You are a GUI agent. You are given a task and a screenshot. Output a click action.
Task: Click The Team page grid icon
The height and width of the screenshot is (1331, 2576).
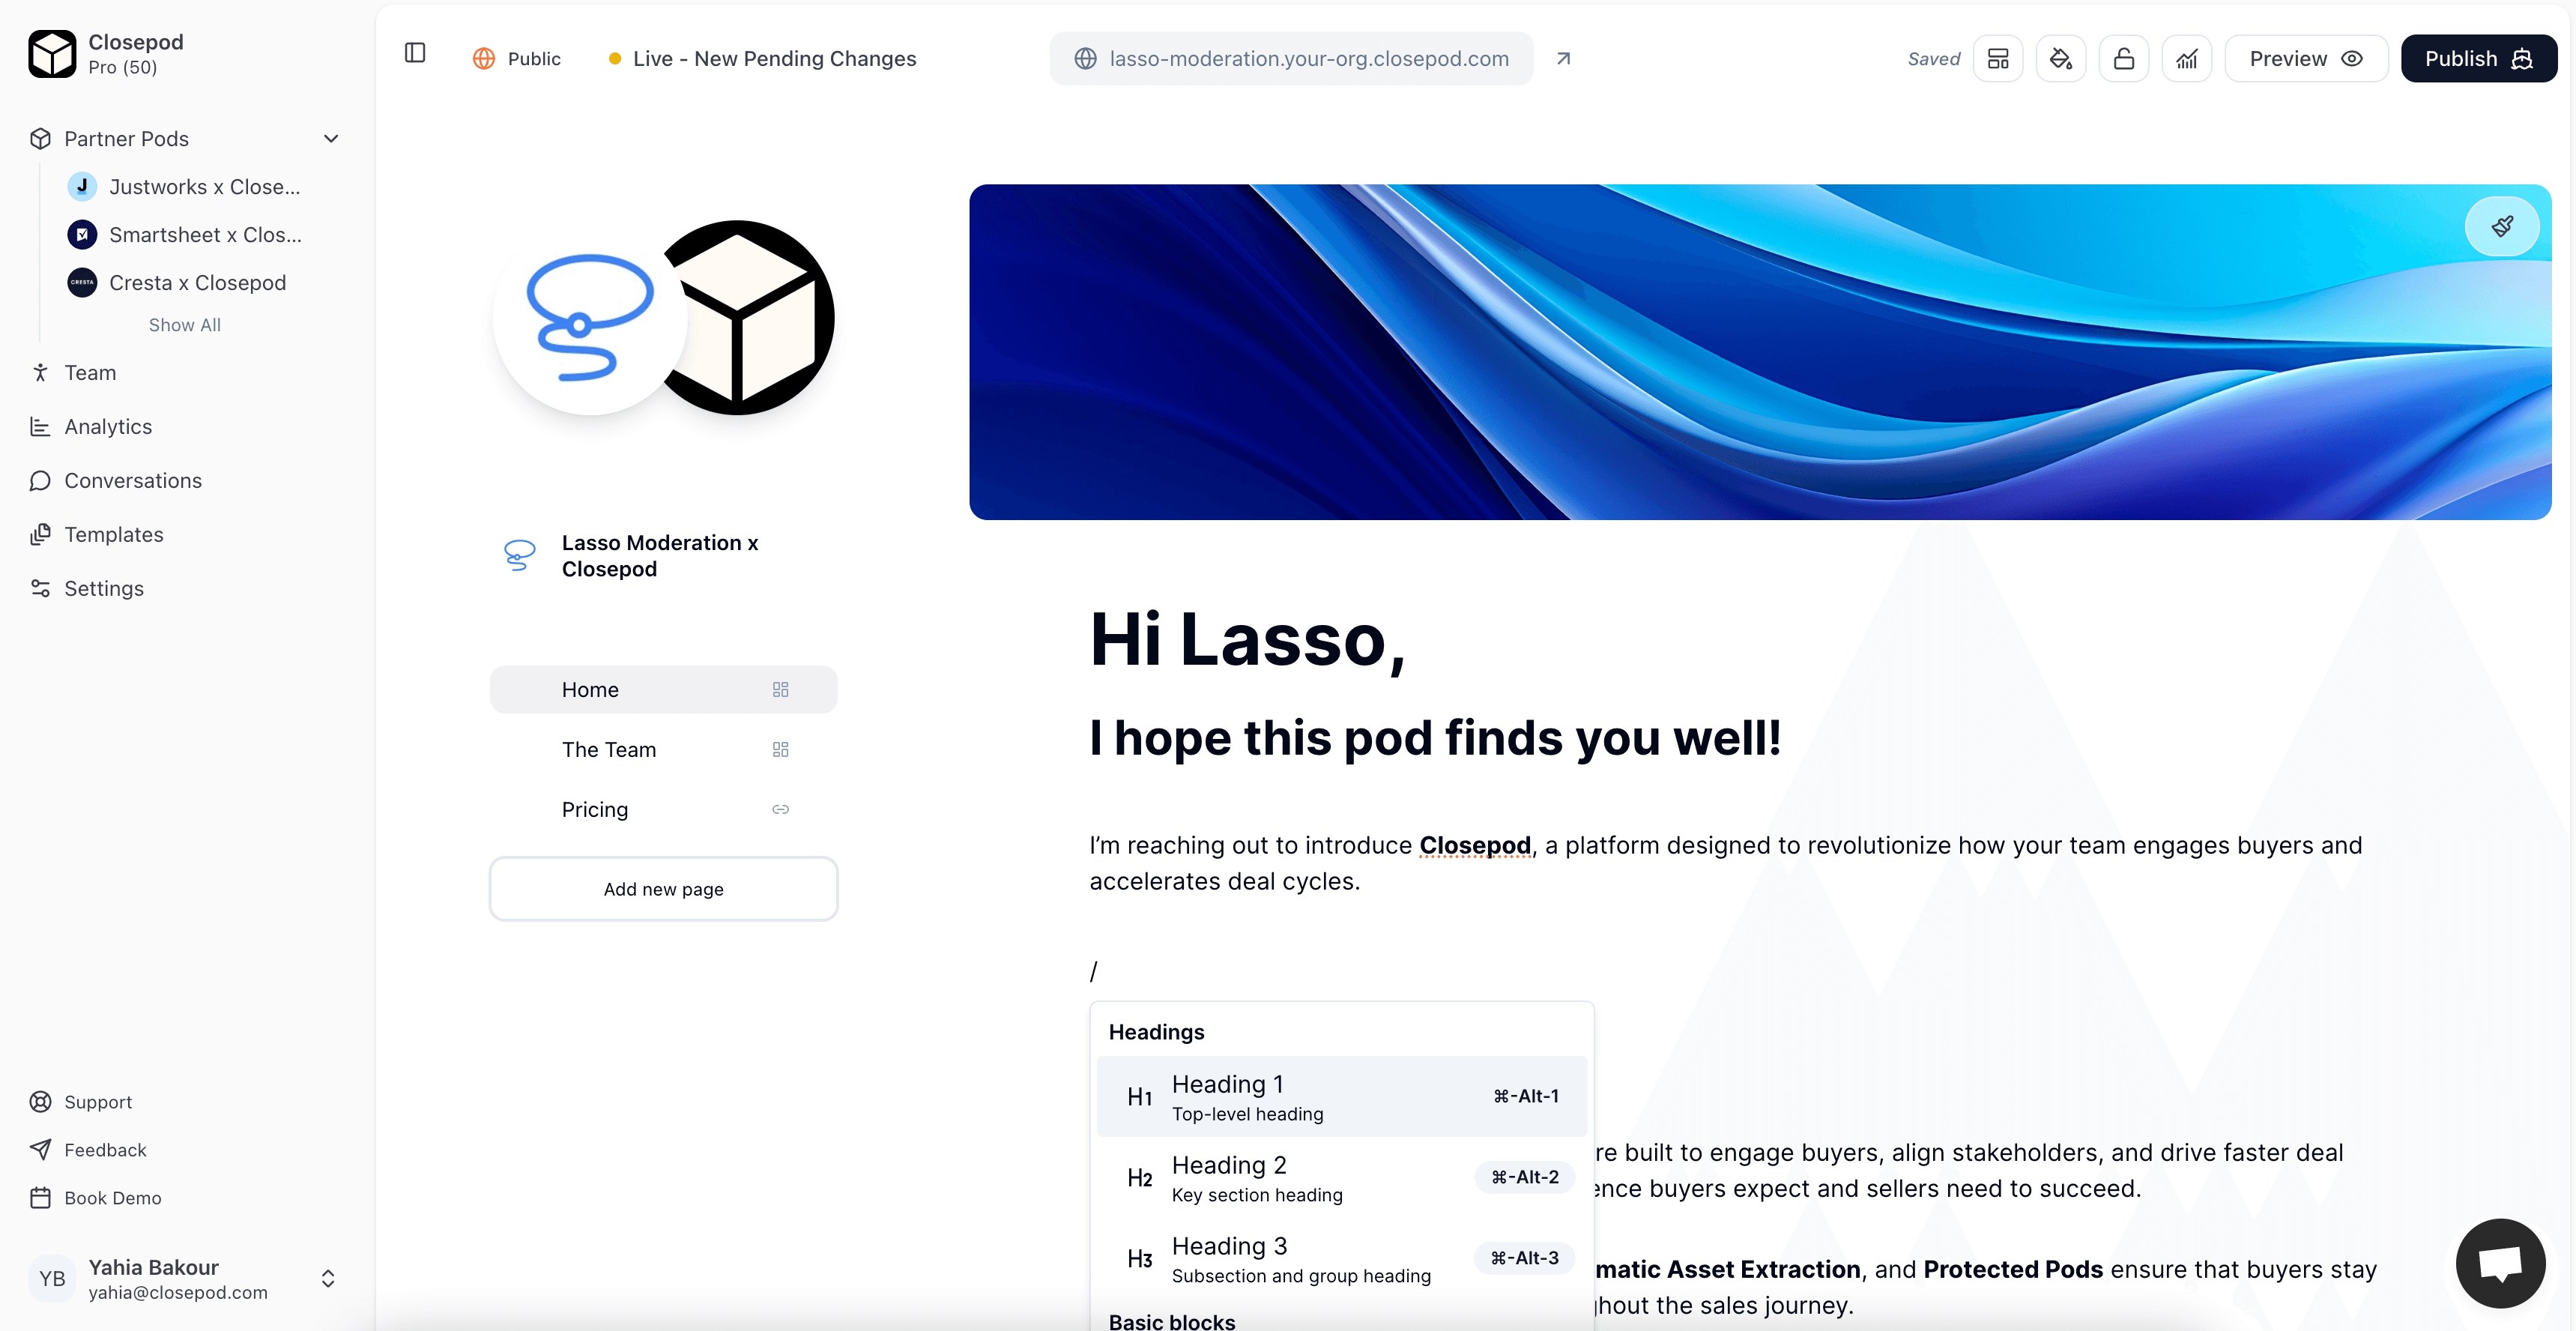780,750
